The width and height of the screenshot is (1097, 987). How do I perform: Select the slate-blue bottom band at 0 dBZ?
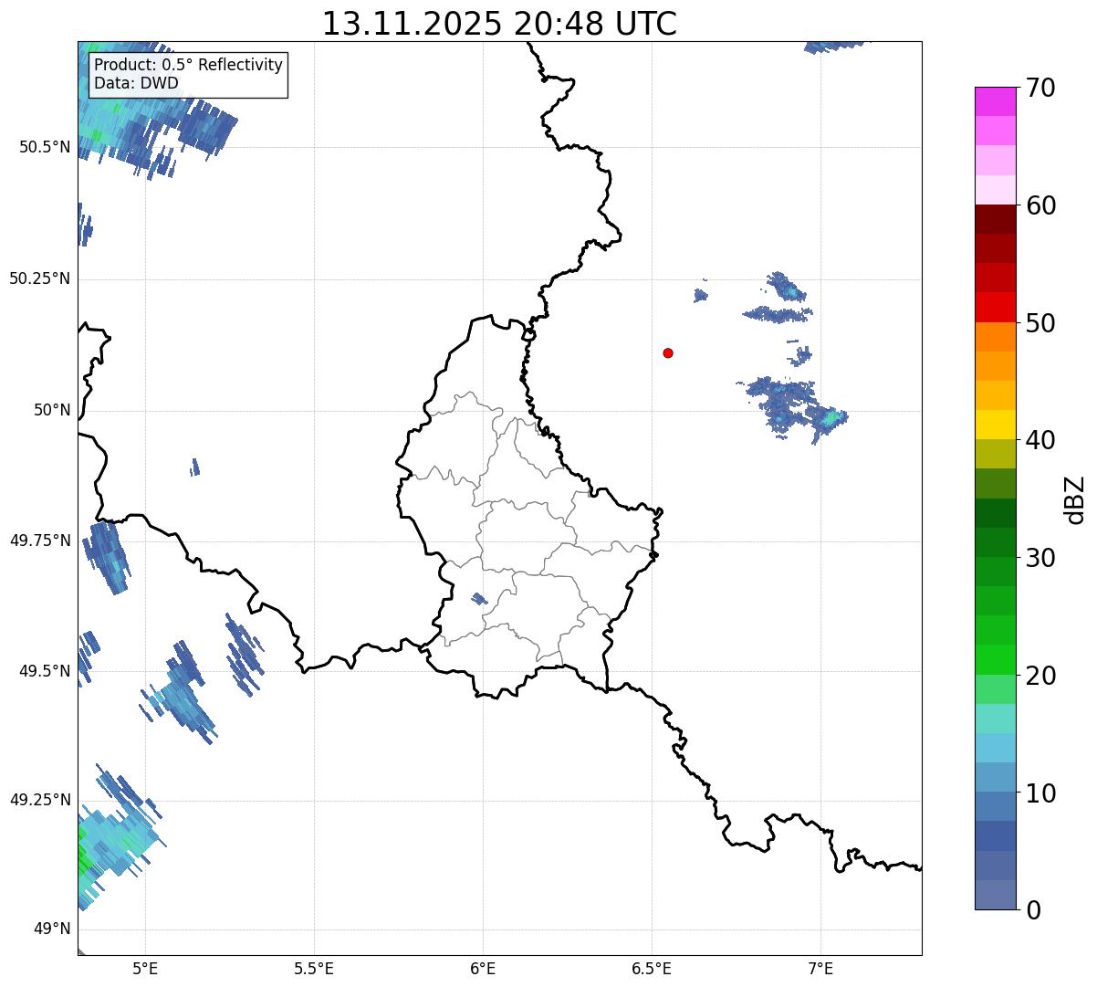pyautogui.click(x=996, y=895)
